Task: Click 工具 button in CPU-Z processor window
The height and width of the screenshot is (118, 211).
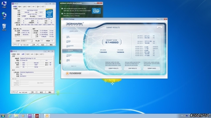Action: tap(34, 45)
